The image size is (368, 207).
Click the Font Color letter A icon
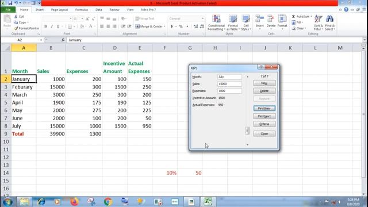91,26
